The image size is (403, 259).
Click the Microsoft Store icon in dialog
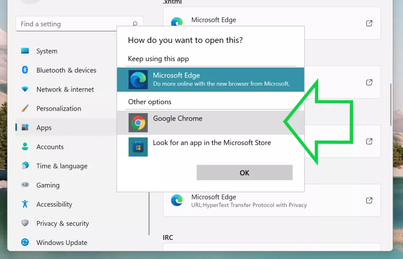point(138,147)
